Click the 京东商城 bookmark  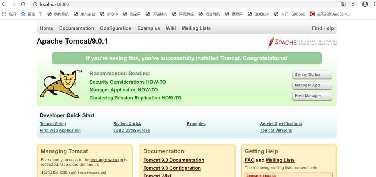point(84,14)
